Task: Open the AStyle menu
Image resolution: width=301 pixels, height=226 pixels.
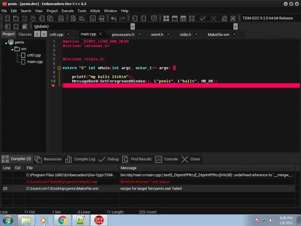Action: (x=95, y=11)
